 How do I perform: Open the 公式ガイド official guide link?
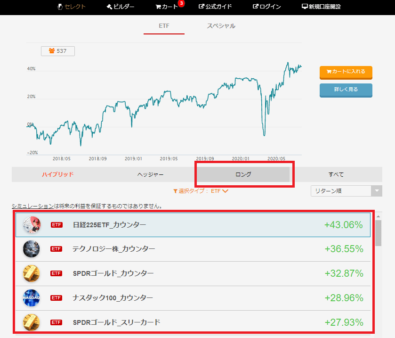pyautogui.click(x=215, y=7)
